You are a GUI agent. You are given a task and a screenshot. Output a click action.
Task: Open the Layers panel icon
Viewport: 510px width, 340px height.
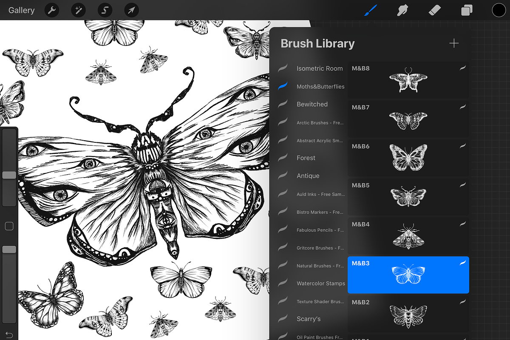pos(467,10)
